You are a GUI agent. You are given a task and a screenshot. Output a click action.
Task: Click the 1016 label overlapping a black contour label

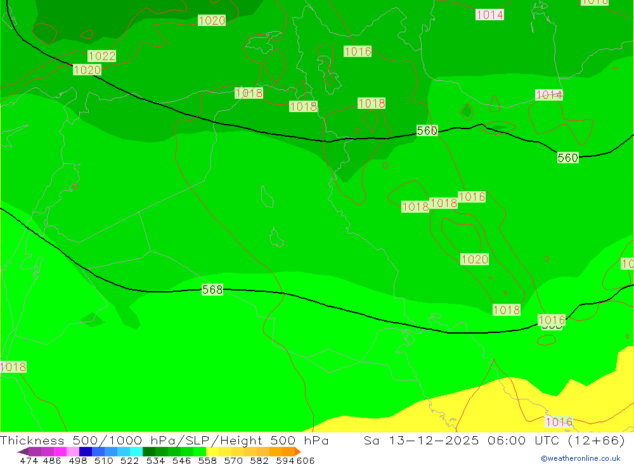click(552, 320)
